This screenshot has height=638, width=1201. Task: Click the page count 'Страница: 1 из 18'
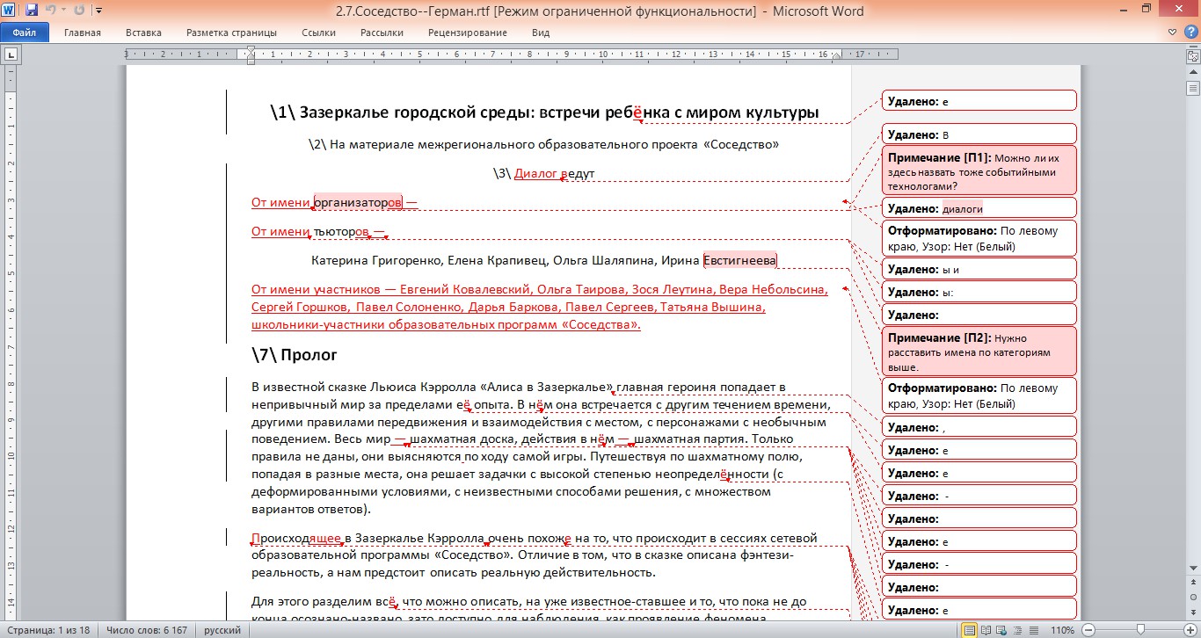(47, 630)
